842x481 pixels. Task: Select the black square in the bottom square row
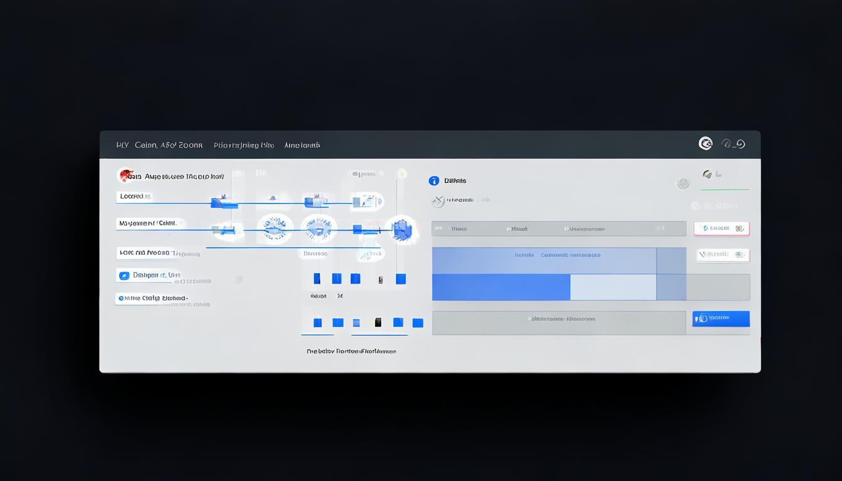coord(378,323)
